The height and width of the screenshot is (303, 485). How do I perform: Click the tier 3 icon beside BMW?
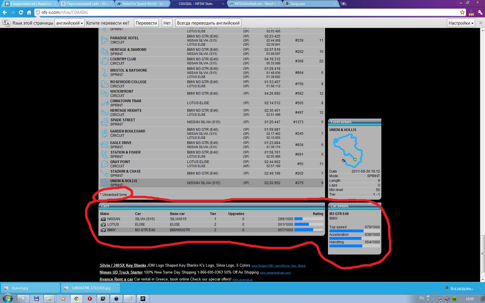tap(103, 230)
